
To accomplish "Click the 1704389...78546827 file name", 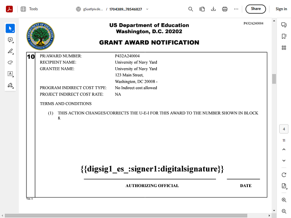I will pos(125,9).
